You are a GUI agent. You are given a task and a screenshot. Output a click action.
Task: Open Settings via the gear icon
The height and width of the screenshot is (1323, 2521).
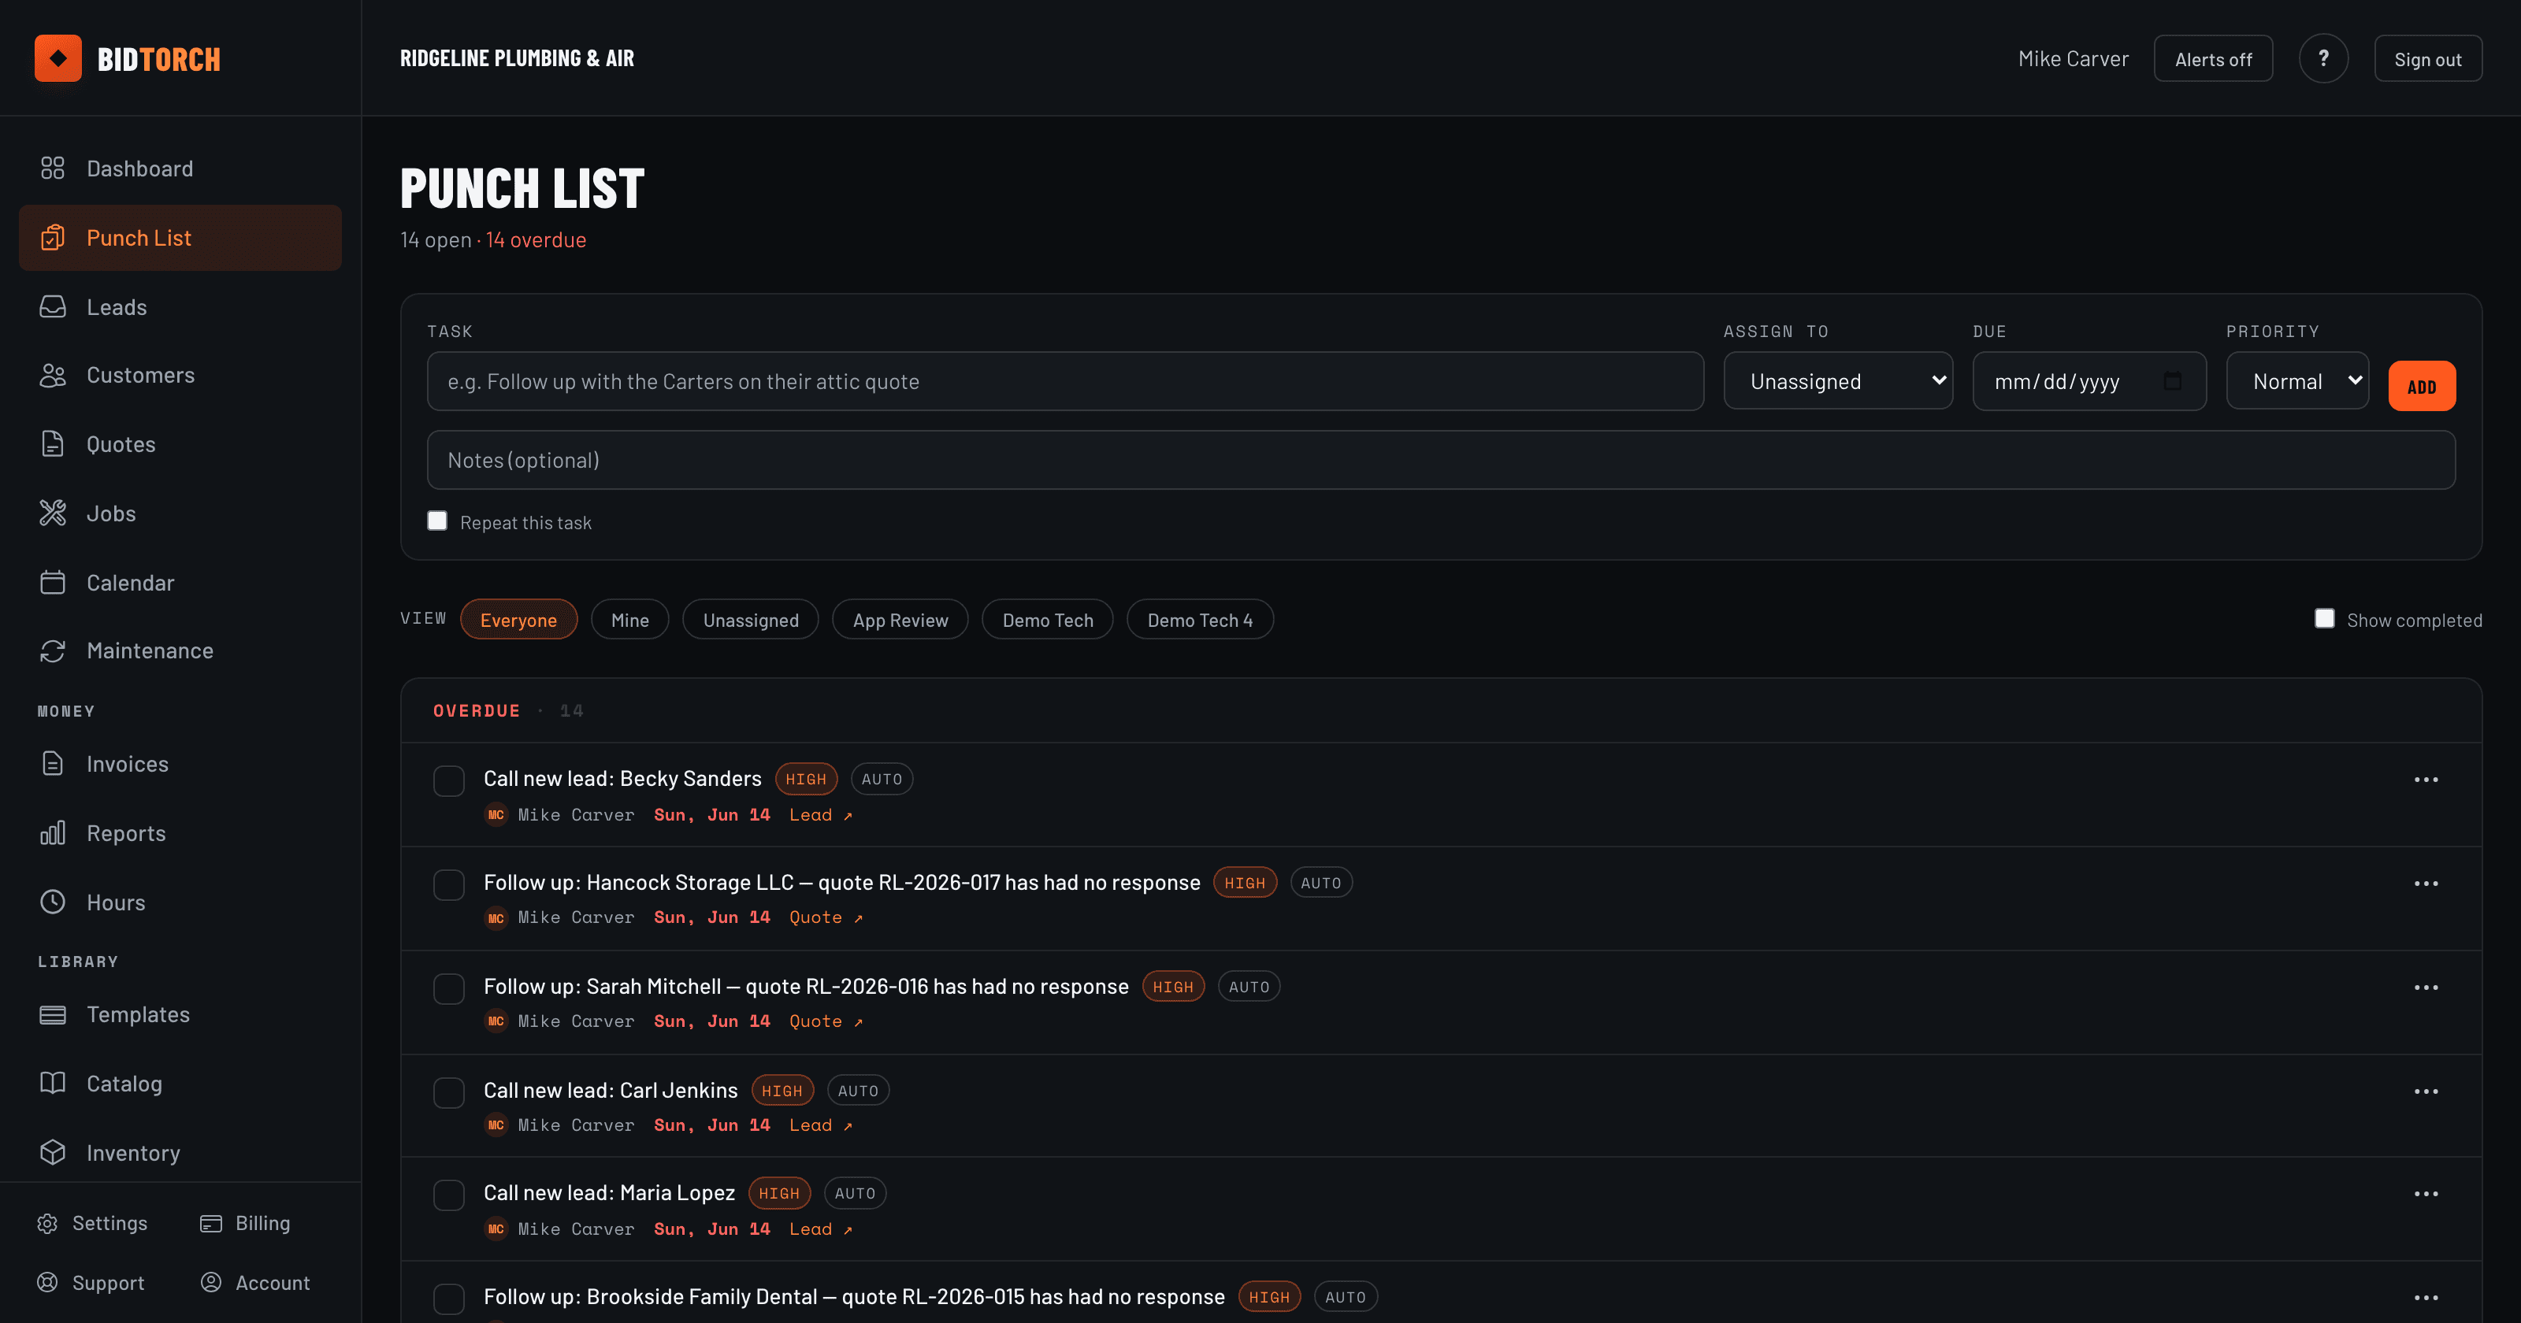(x=47, y=1223)
